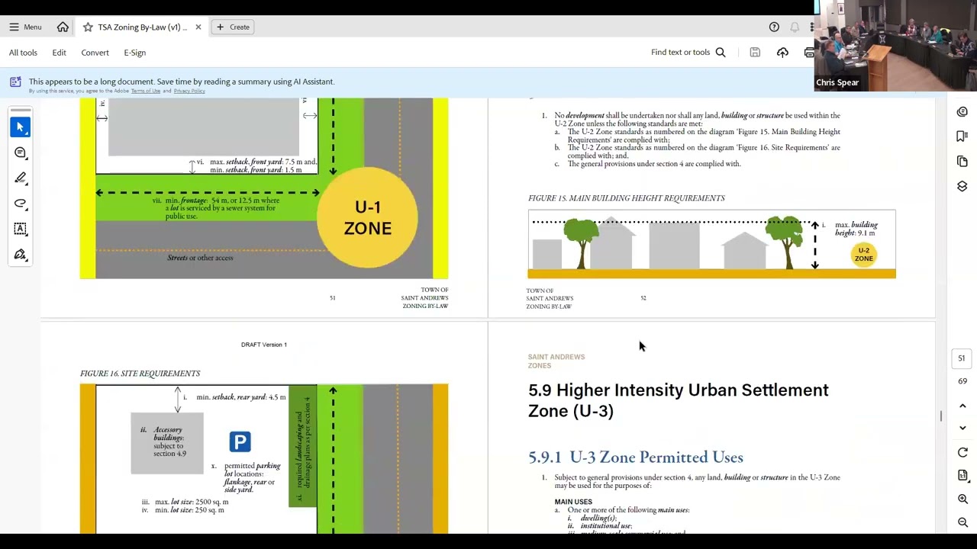Screen dimensions: 977x549
Task: Open All tools
Action: (x=23, y=53)
